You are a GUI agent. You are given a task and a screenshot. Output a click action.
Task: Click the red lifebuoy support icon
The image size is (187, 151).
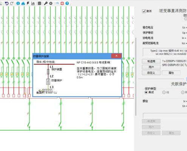click(62, 3)
